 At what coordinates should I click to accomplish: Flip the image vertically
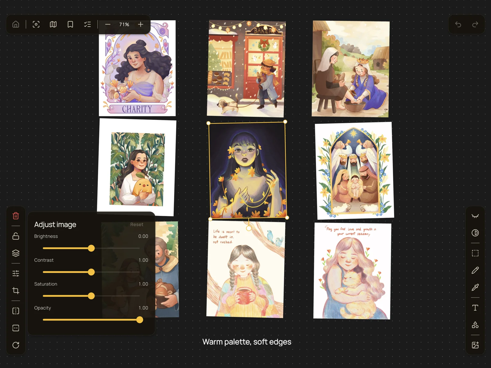pyautogui.click(x=16, y=328)
